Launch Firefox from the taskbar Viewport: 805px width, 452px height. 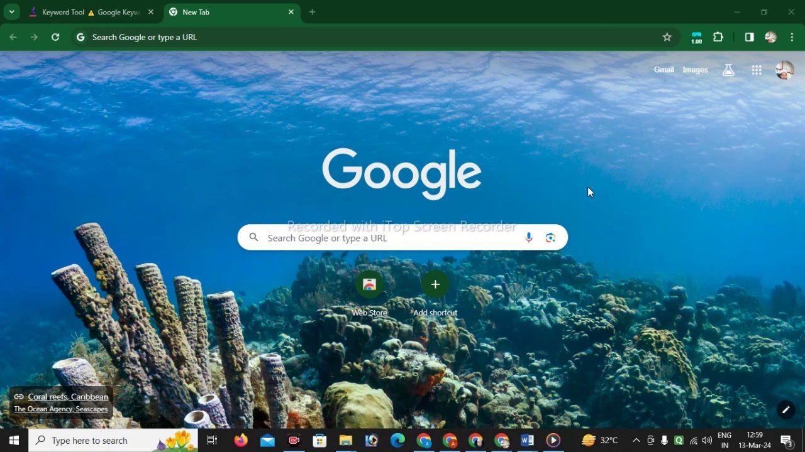click(x=241, y=440)
